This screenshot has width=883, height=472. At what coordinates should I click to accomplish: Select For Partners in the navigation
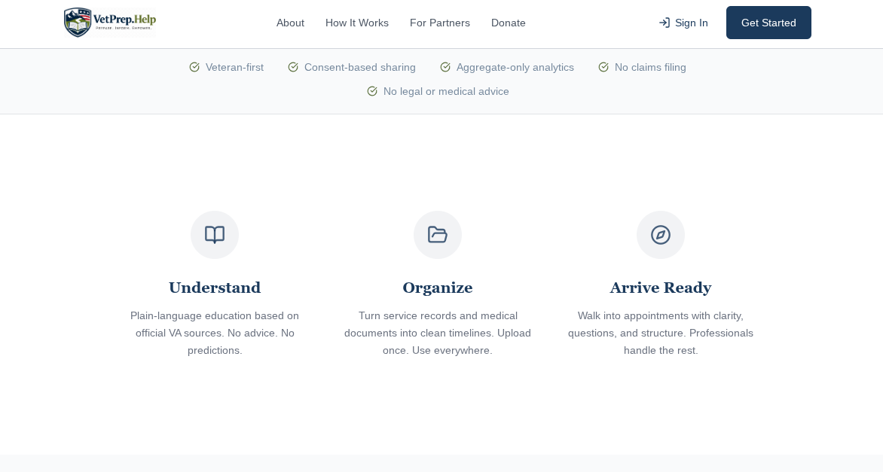[440, 23]
